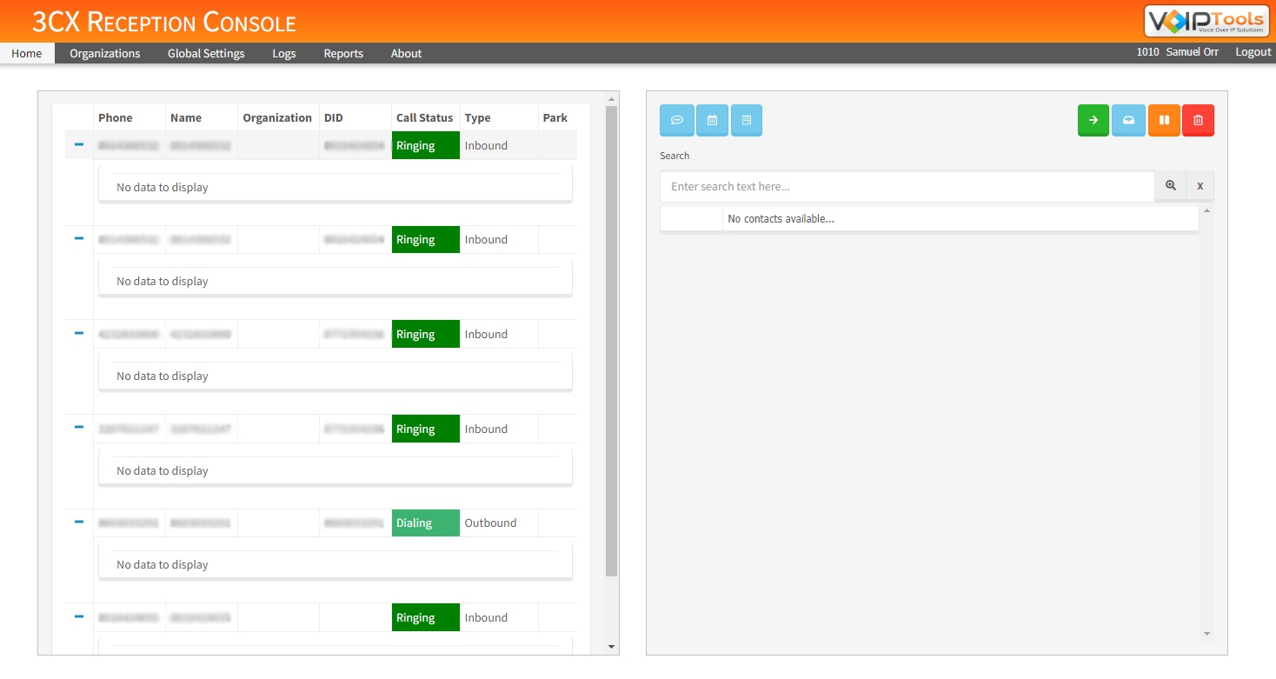Viewport: 1276px width, 679px height.
Task: Clear the search with the X button
Action: click(x=1200, y=185)
